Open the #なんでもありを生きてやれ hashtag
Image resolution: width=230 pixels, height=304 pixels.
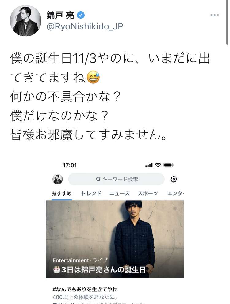85,290
